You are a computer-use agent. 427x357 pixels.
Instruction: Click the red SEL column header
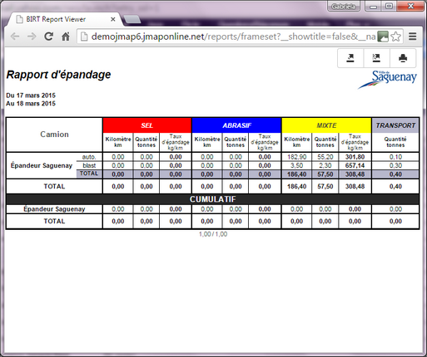point(147,125)
